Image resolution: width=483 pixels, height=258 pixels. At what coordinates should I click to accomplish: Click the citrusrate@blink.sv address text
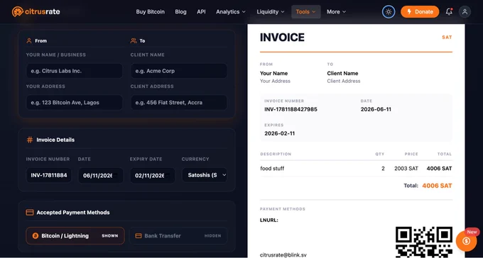coord(283,255)
